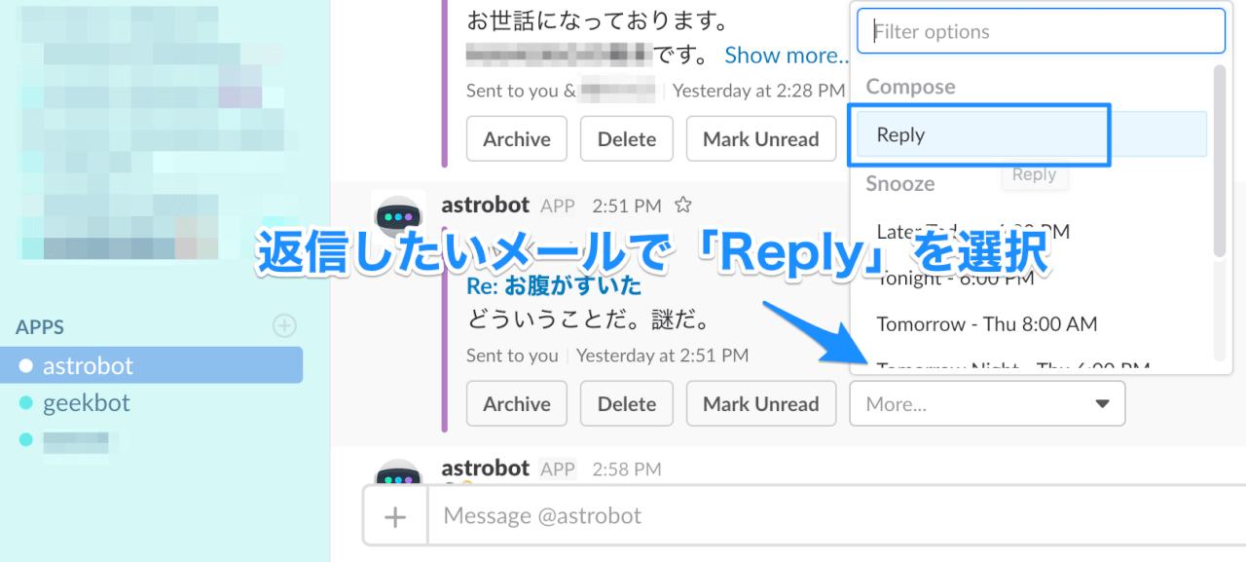Open attachment plus button in message box
This screenshot has width=1246, height=562.
coord(395,516)
